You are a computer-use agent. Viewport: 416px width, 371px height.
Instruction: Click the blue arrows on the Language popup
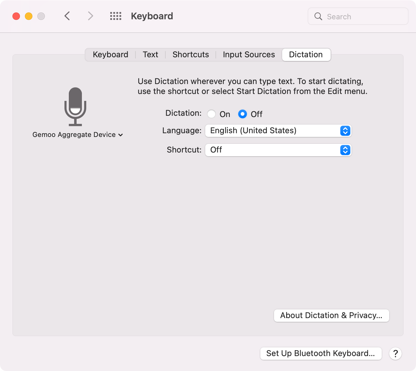click(x=345, y=131)
